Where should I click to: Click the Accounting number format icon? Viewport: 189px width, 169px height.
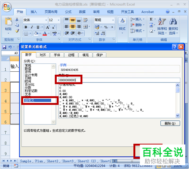pos(97,27)
